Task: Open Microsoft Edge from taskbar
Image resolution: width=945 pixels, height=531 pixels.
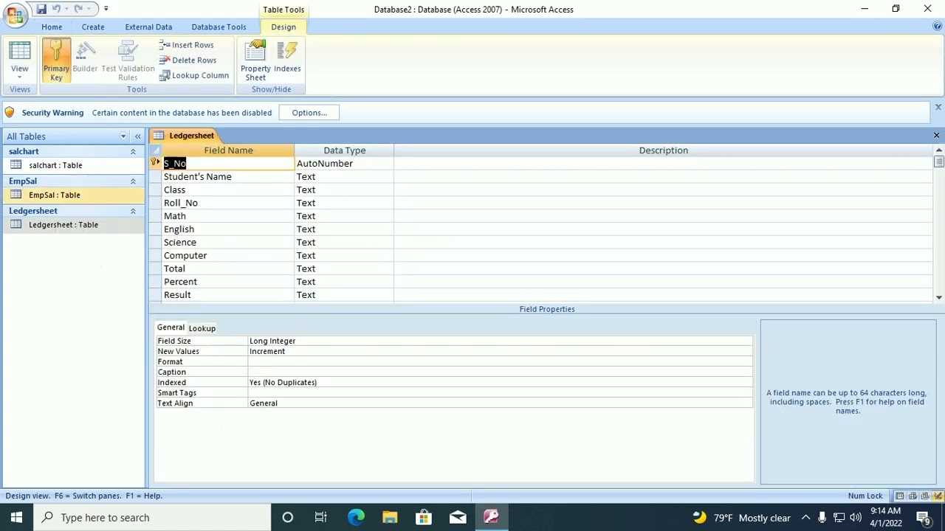Action: pyautogui.click(x=356, y=518)
